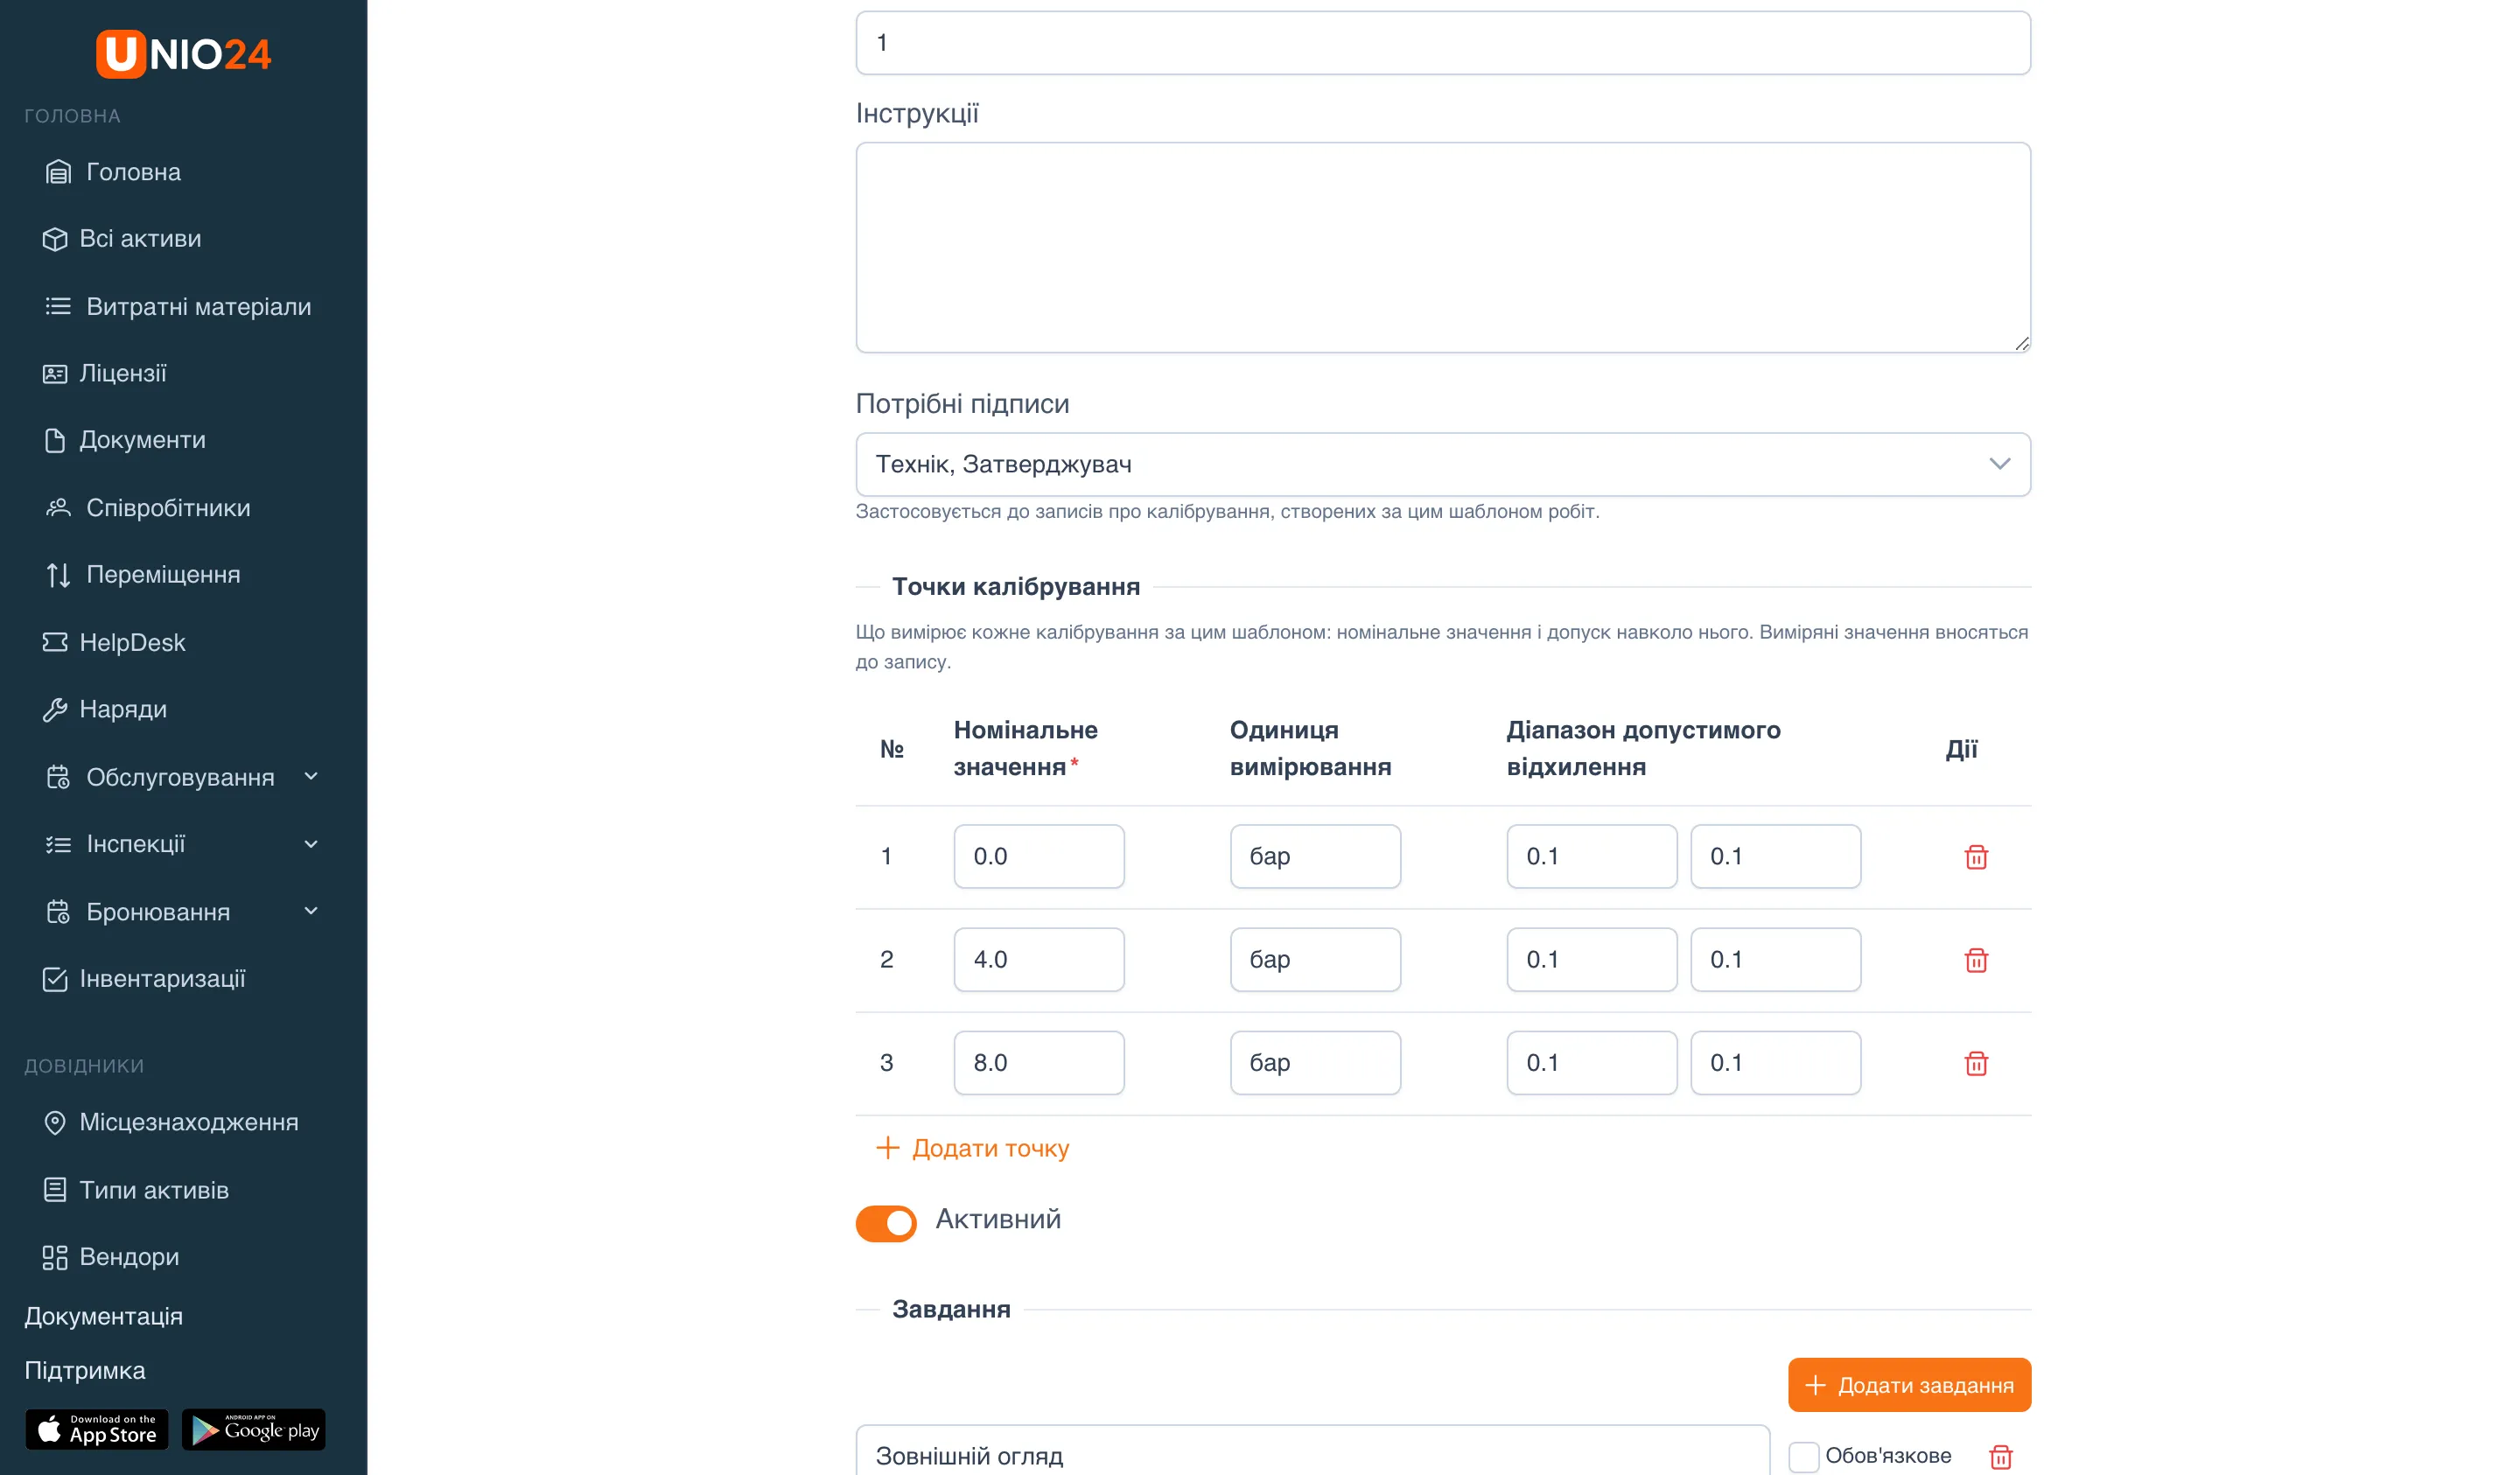Image resolution: width=2520 pixels, height=1475 pixels.
Task: Edit second tolerance 0.1 in row 3
Action: (1776, 1063)
